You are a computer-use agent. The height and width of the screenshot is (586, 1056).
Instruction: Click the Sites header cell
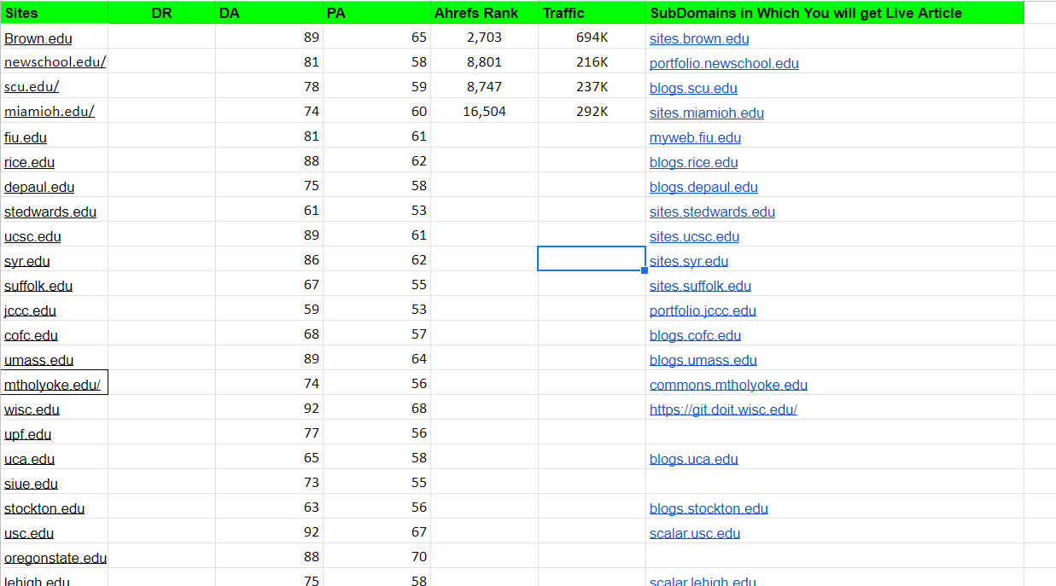[55, 13]
